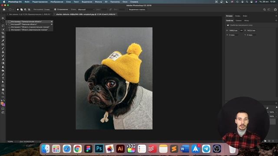
Task: Select the Frame tool
Action: (3, 37)
